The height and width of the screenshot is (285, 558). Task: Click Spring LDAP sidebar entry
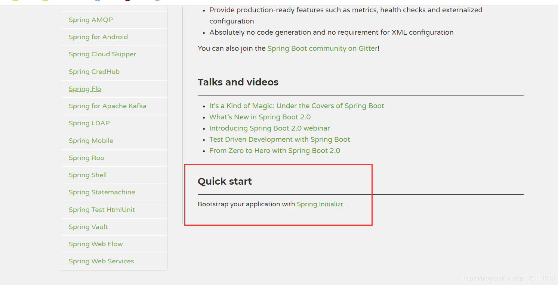coord(89,123)
